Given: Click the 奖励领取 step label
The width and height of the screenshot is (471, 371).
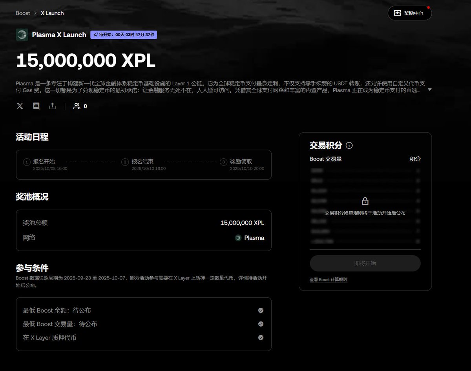Looking at the screenshot, I should click(x=241, y=161).
